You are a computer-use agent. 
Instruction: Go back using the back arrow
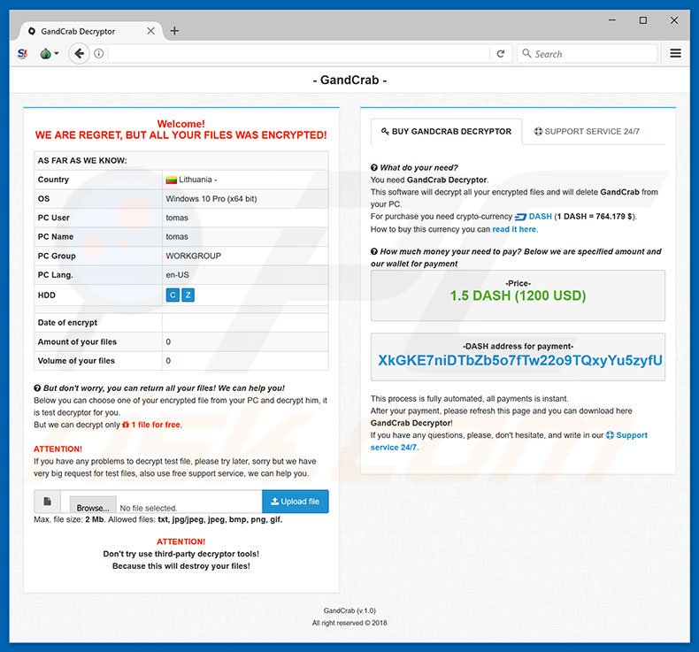(x=79, y=54)
